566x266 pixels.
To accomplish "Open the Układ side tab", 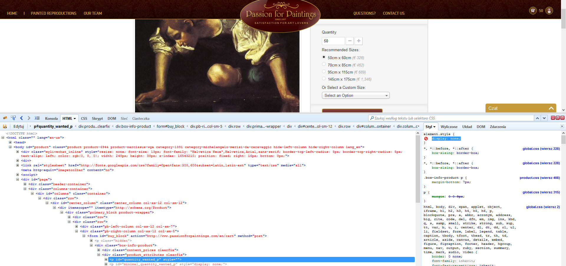I will tap(467, 127).
